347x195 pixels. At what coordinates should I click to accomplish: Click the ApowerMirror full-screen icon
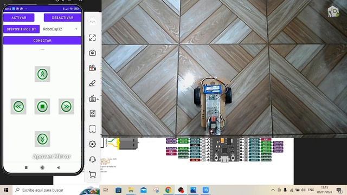[92, 37]
